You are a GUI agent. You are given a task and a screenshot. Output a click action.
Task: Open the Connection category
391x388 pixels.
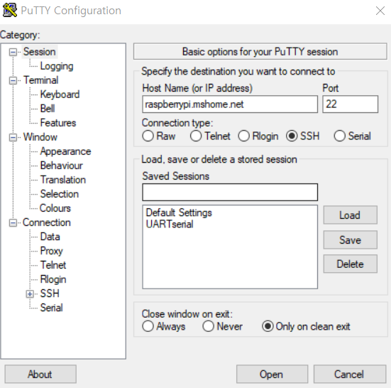pyautogui.click(x=47, y=222)
